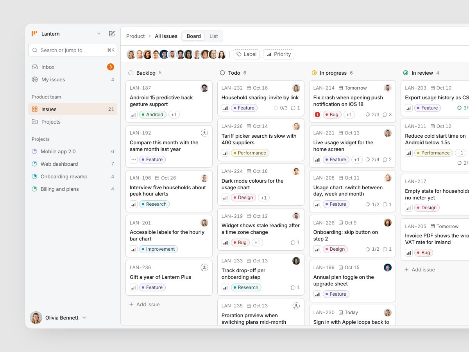469x352 pixels.
Task: Click the Product breadcrumb link
Action: pyautogui.click(x=136, y=36)
